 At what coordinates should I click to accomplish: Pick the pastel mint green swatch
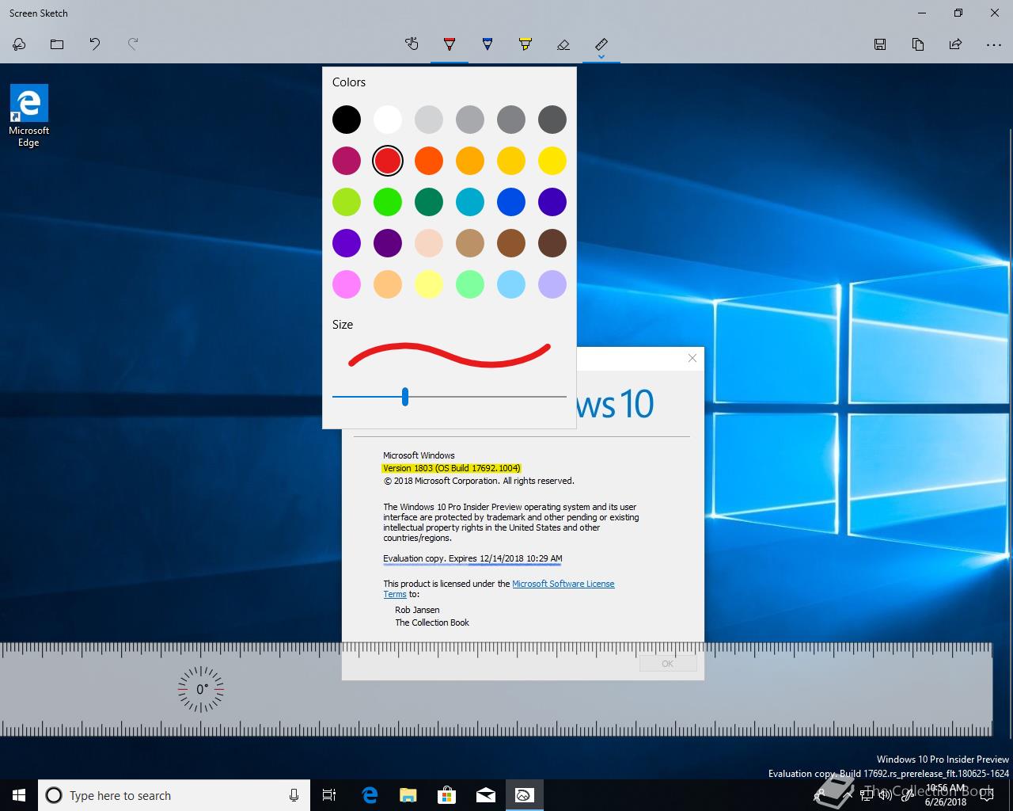470,284
